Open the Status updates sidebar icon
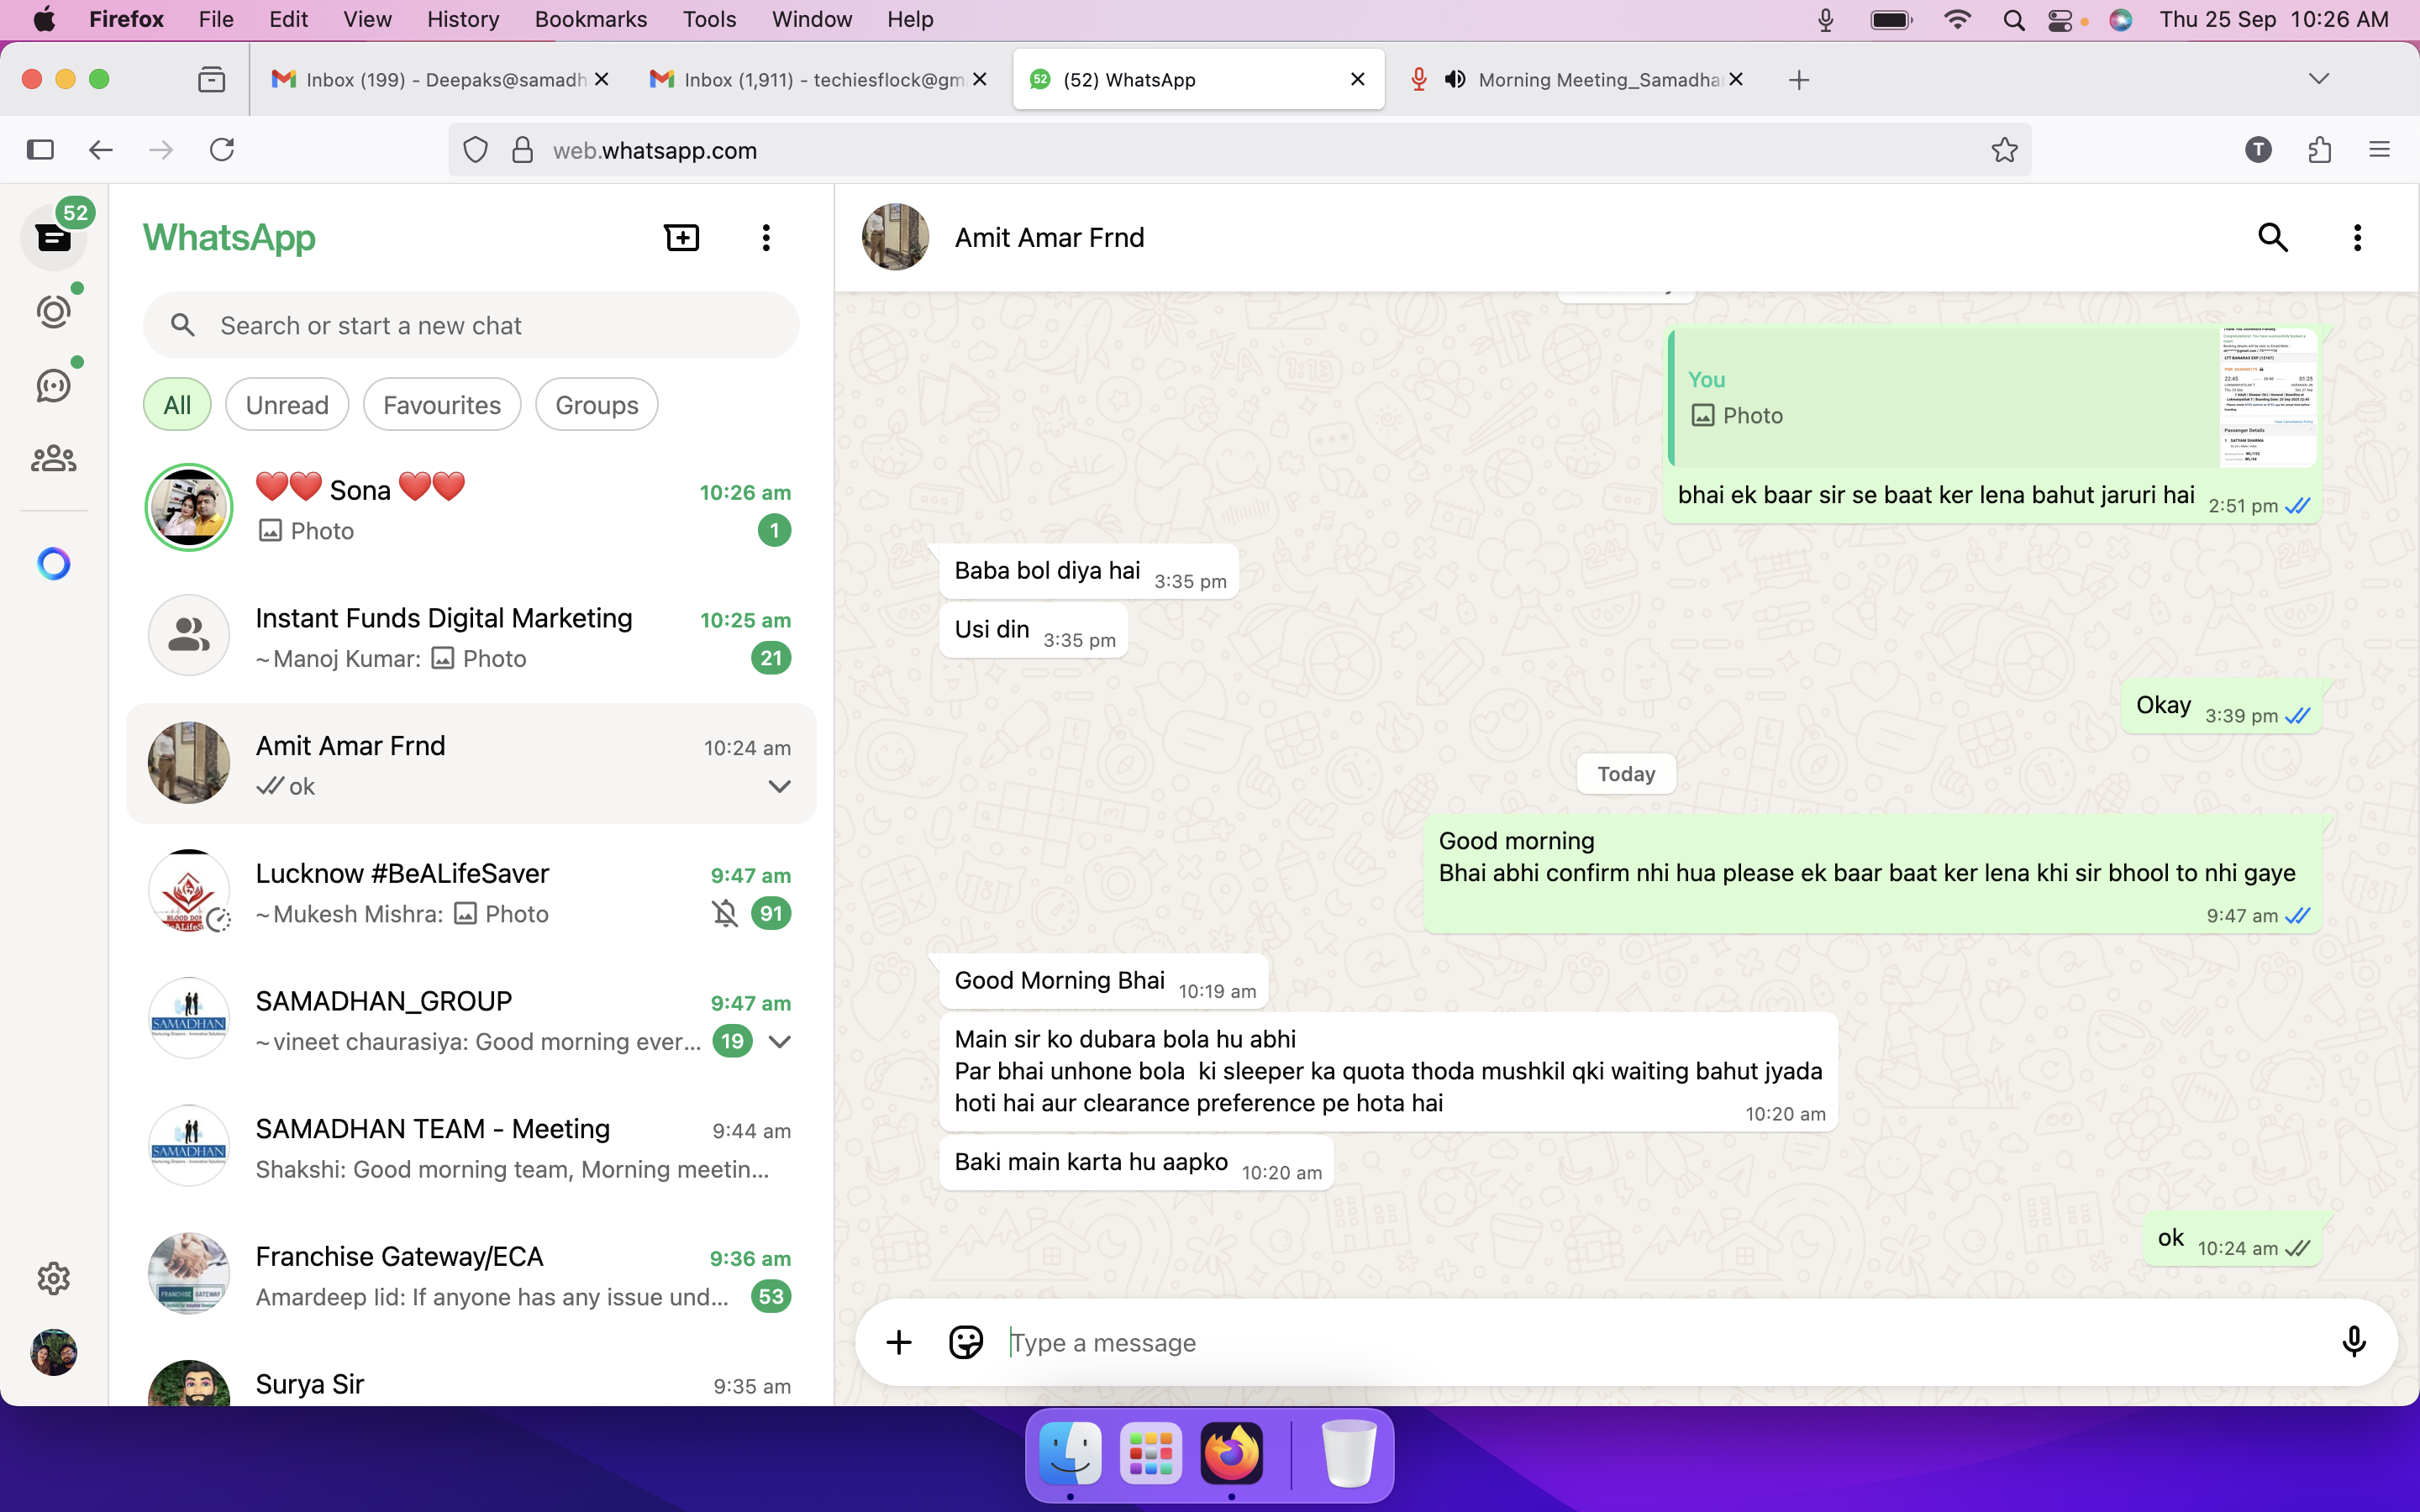 click(53, 312)
